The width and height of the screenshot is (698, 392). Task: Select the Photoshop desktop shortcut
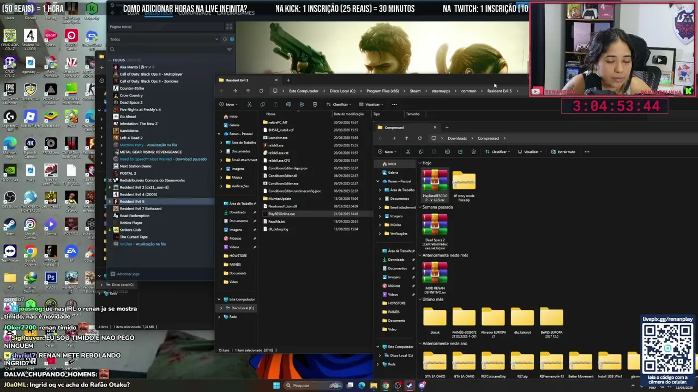[51, 280]
